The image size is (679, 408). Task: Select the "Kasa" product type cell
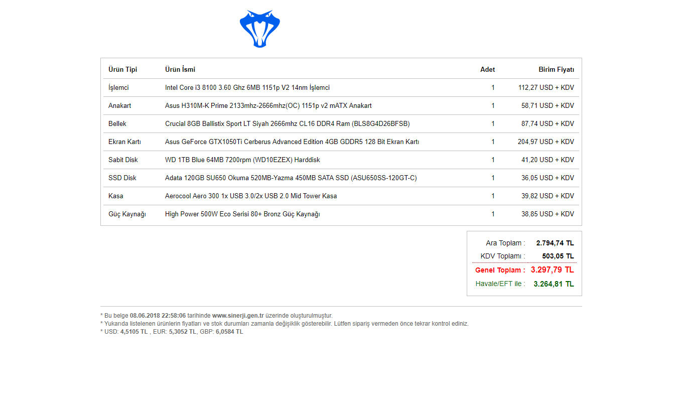pyautogui.click(x=116, y=196)
